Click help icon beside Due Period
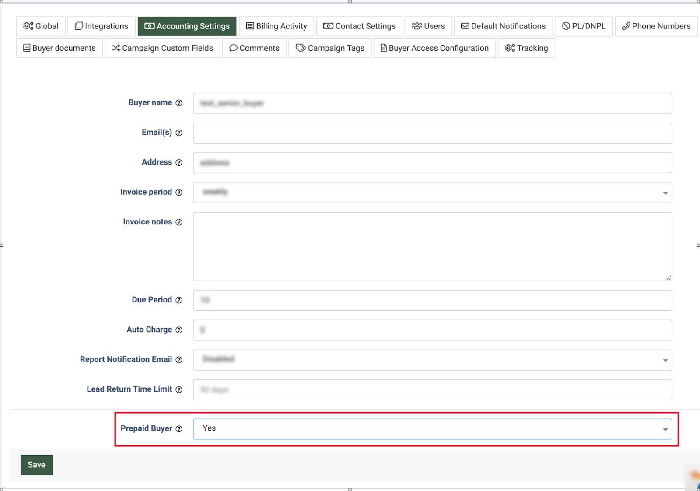 coord(179,300)
